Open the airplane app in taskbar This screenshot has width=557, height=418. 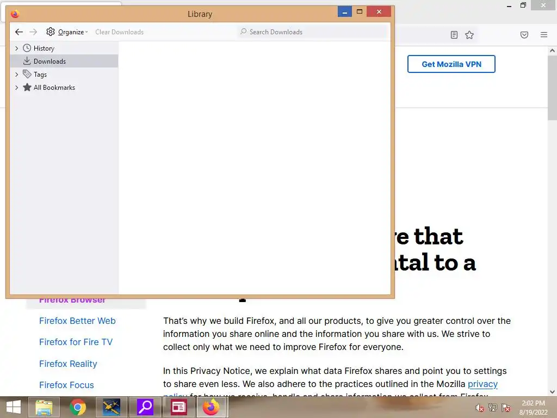(111, 407)
